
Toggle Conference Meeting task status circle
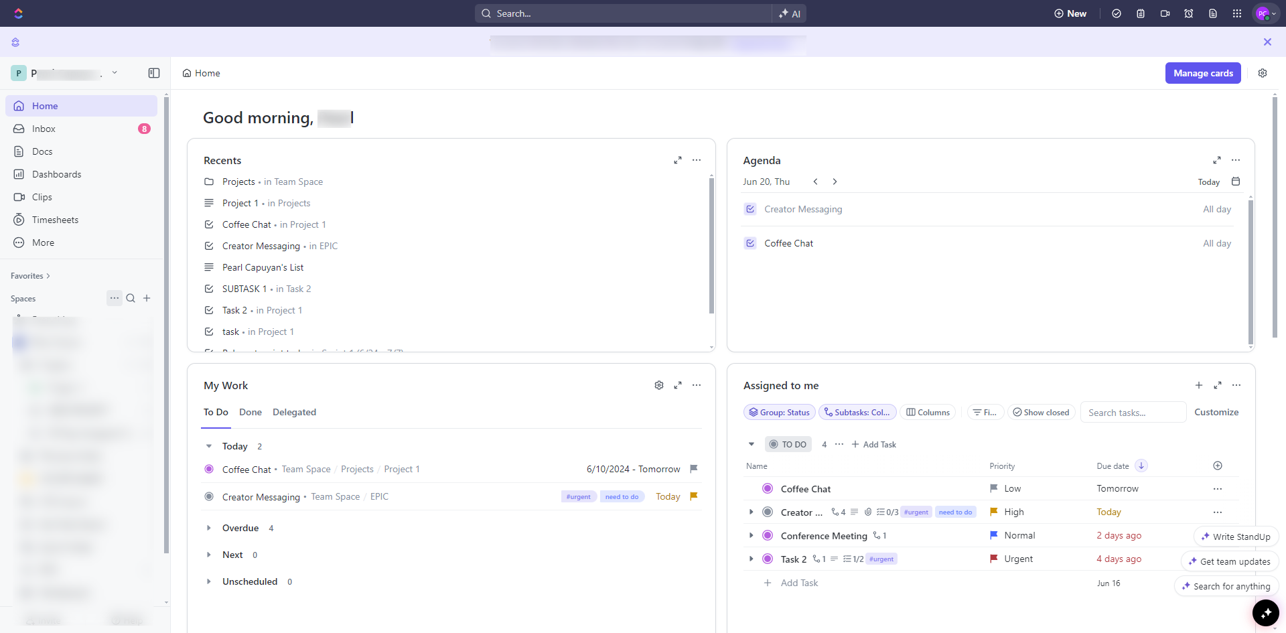point(768,535)
